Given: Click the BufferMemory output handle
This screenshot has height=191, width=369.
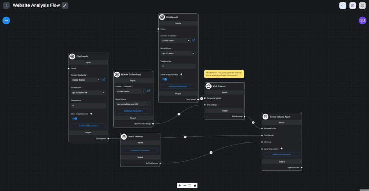Looking at the screenshot, I should point(160,163).
